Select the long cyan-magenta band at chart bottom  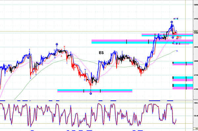click(95, 91)
